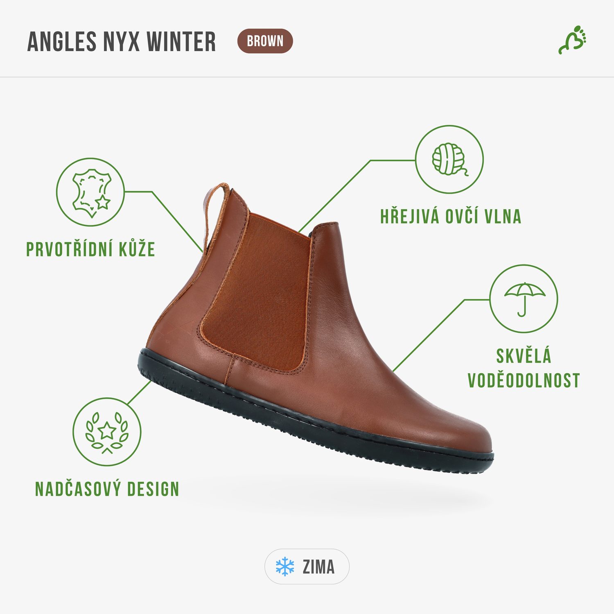Click the green footprint logo
The height and width of the screenshot is (614, 614).
(573, 40)
